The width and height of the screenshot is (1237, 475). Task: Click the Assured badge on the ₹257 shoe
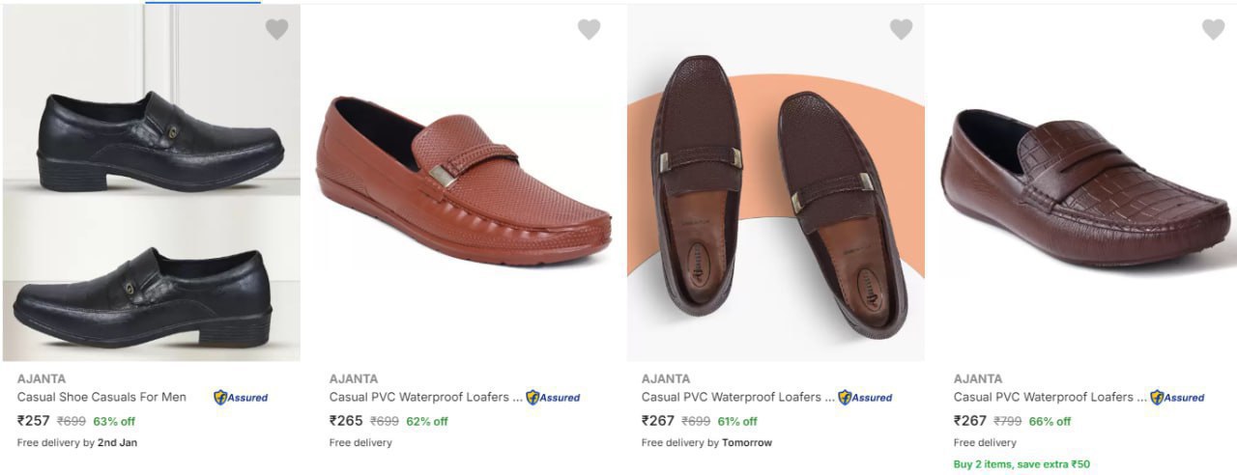241,398
